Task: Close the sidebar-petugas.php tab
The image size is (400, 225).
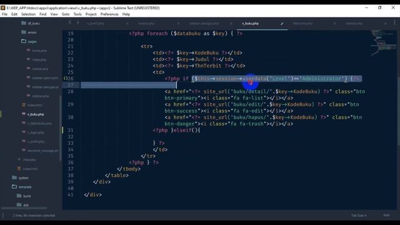Action: 231,24
